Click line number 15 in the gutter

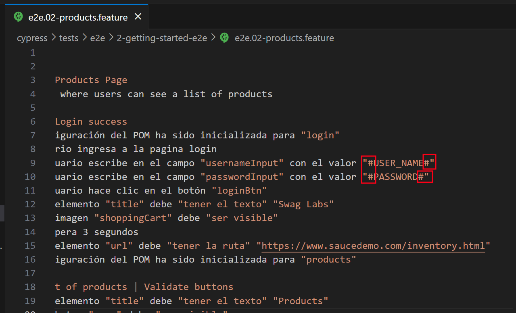pyautogui.click(x=30, y=246)
